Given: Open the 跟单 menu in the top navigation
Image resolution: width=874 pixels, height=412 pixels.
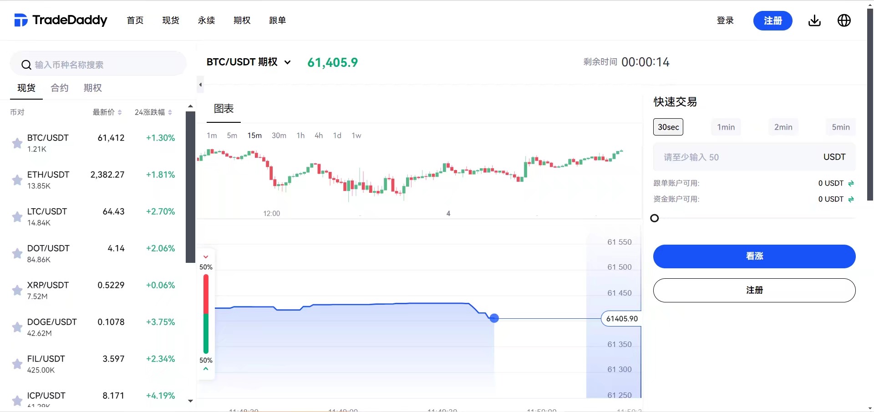Looking at the screenshot, I should [277, 20].
